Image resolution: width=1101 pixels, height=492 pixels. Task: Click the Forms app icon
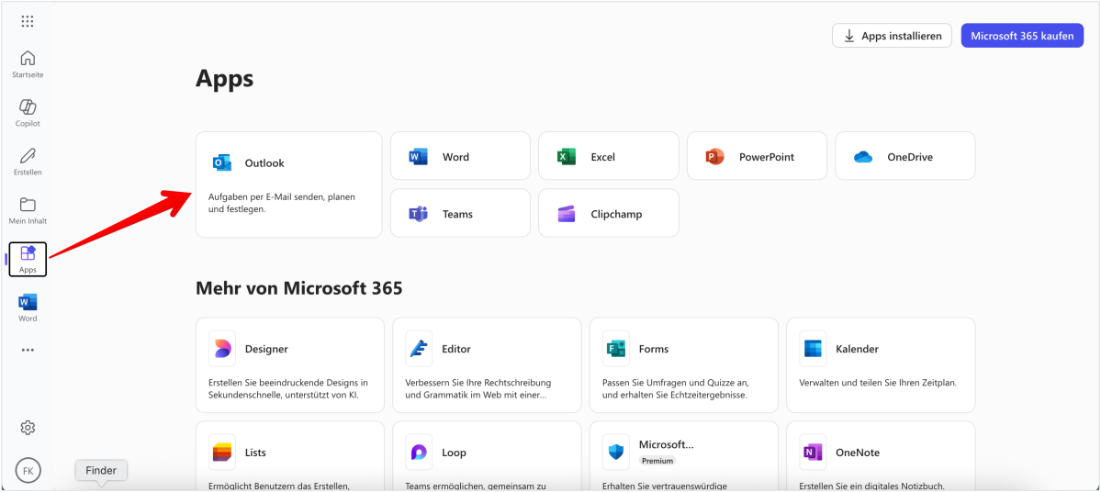pyautogui.click(x=616, y=349)
